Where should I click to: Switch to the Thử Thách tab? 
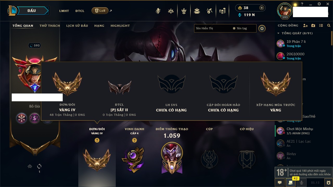(x=50, y=26)
